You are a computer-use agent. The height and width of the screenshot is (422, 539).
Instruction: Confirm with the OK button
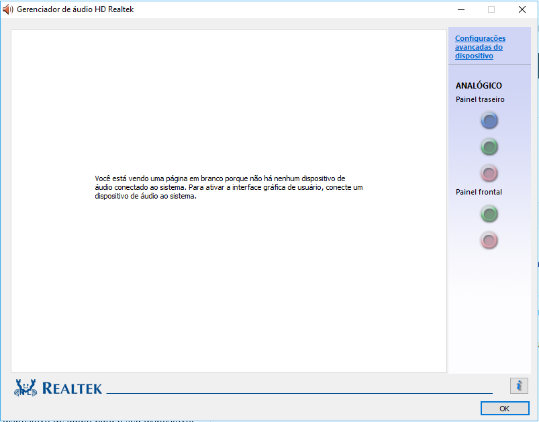click(505, 409)
